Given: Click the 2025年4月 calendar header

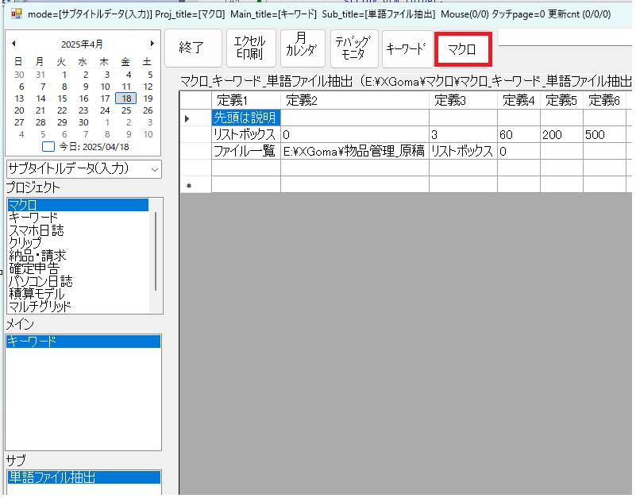Looking at the screenshot, I should [x=83, y=44].
